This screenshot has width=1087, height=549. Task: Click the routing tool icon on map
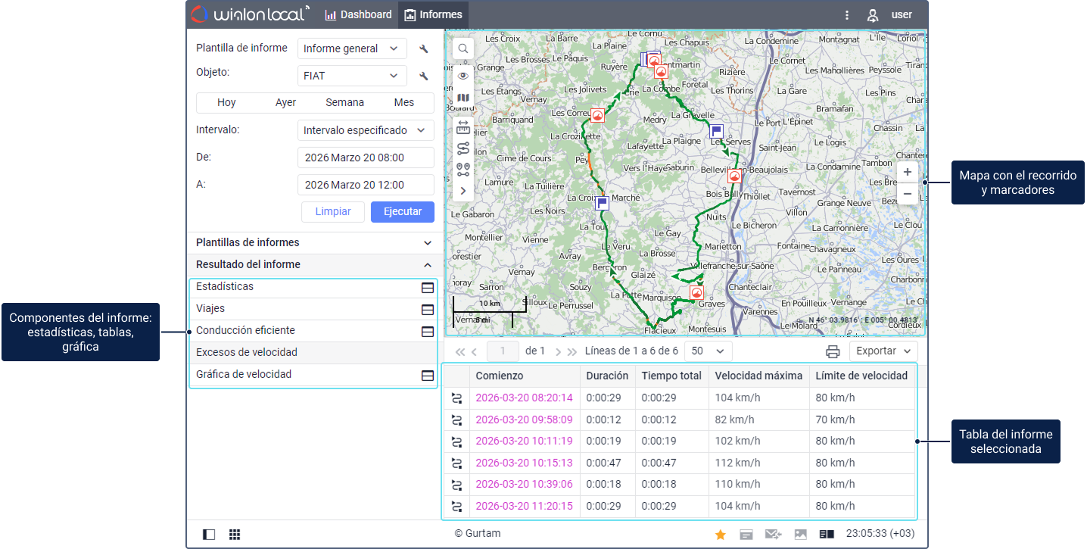463,148
